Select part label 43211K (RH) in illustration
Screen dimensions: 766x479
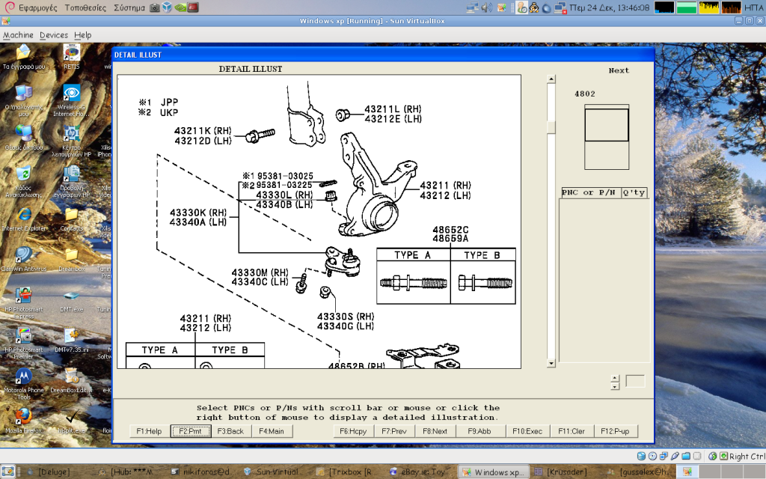point(203,130)
